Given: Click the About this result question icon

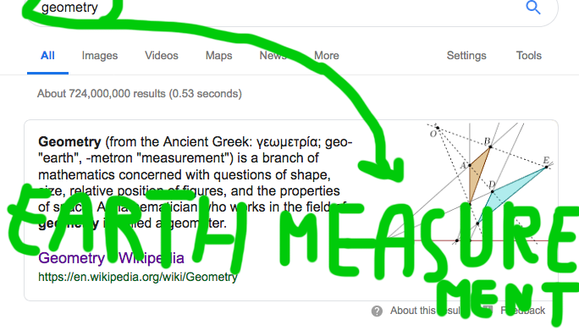Looking at the screenshot, I should coord(377,311).
